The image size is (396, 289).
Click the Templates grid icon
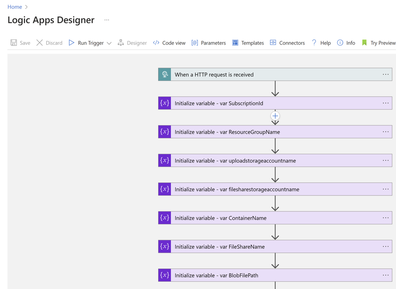[x=235, y=43]
